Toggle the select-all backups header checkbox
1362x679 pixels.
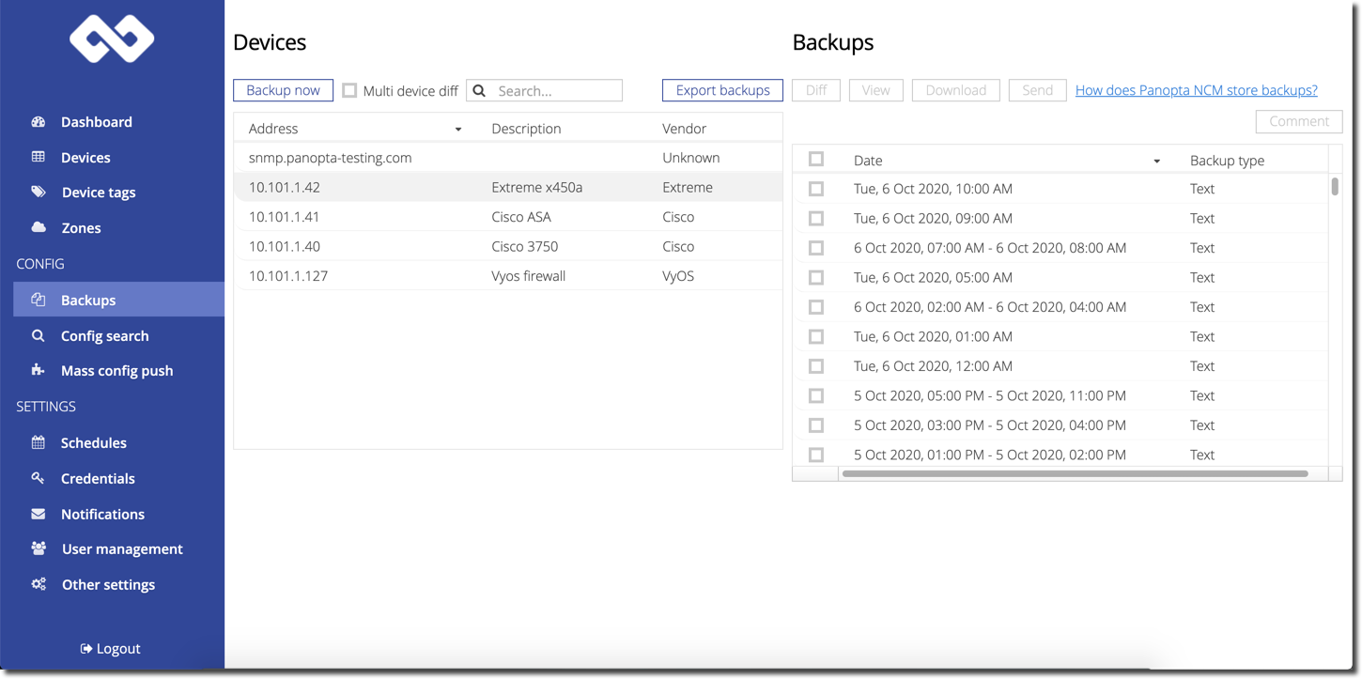tap(816, 160)
